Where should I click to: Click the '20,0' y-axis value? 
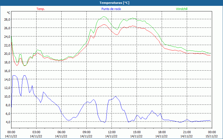[x=7, y=54]
